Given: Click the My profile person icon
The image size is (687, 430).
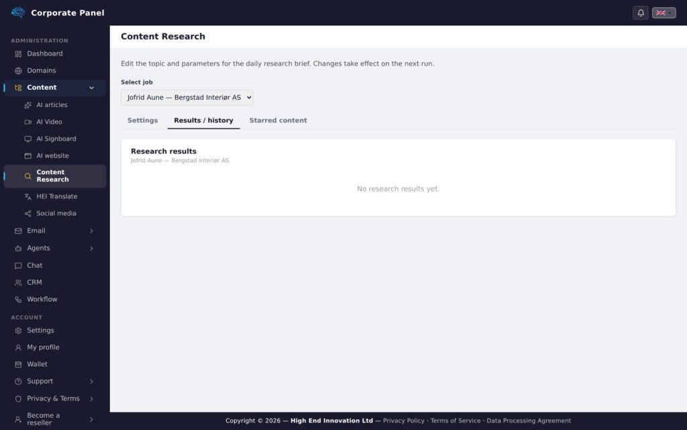Looking at the screenshot, I should (18, 348).
